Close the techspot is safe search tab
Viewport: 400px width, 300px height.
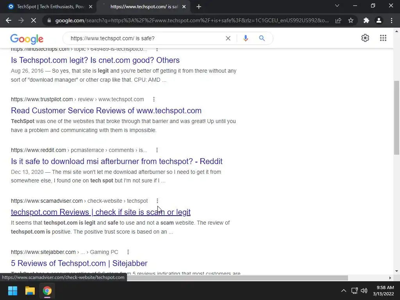click(x=184, y=7)
